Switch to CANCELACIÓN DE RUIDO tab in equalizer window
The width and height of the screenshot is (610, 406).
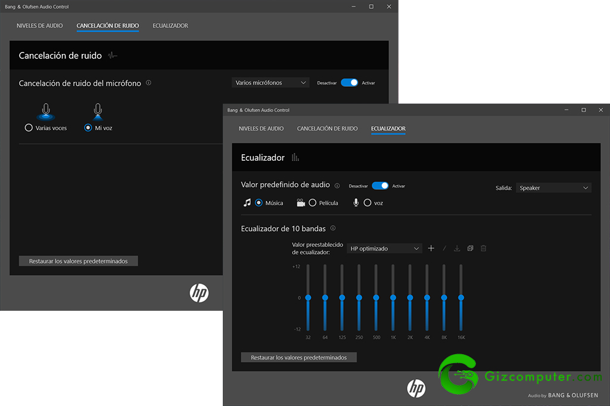click(327, 129)
